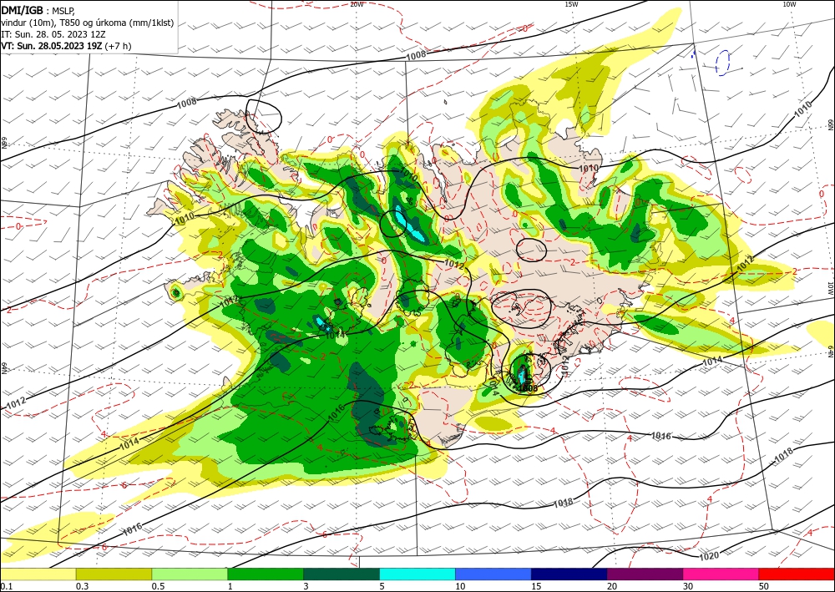The image size is (835, 592).
Task: Click the "0.3" legend scale value
Action: tap(82, 586)
